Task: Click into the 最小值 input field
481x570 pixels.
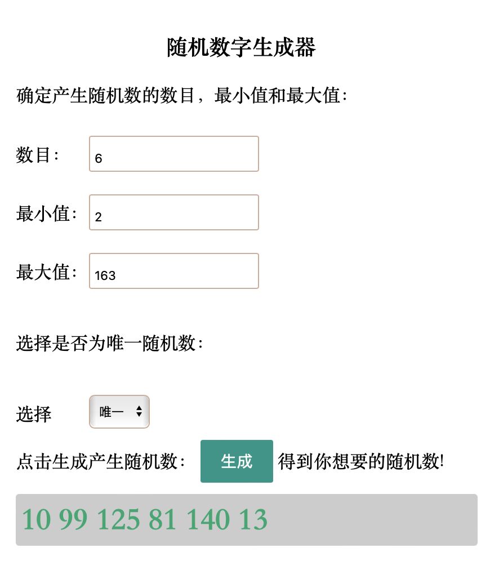Action: [173, 212]
